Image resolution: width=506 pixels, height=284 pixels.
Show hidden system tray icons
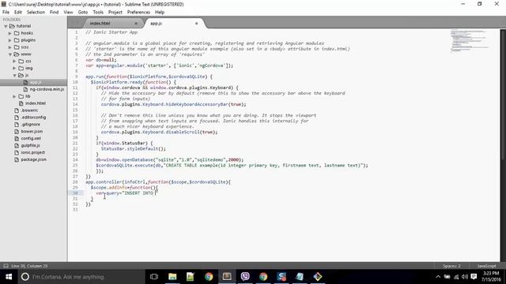point(438,277)
